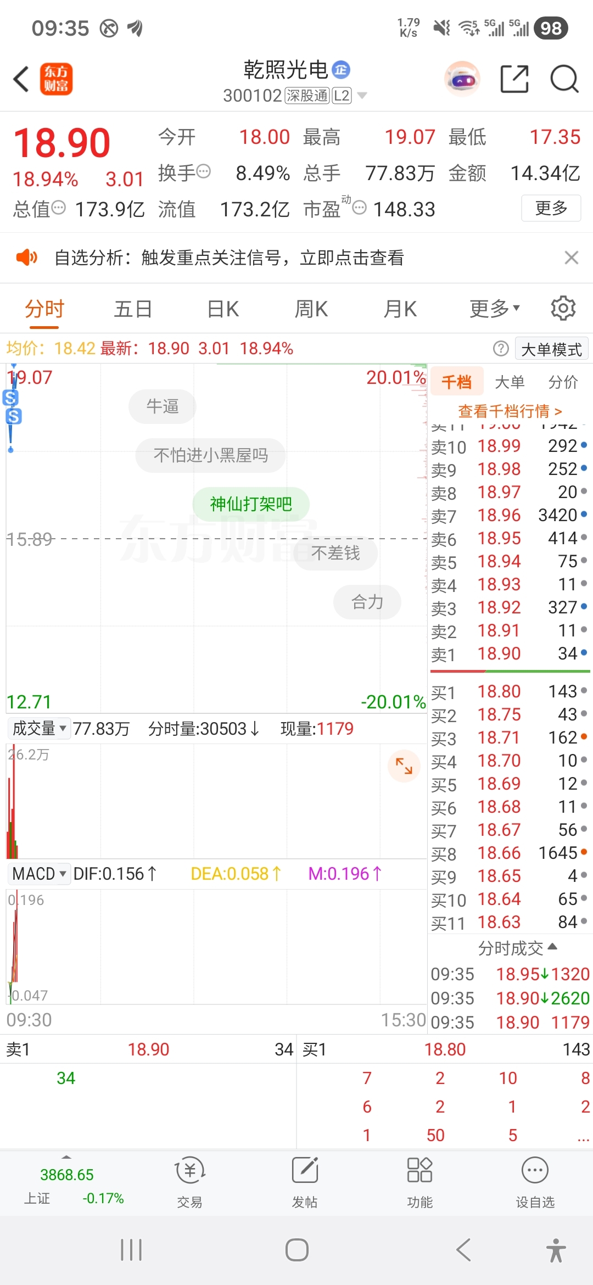Tap the 09:35 trade with volume 2620

510,998
